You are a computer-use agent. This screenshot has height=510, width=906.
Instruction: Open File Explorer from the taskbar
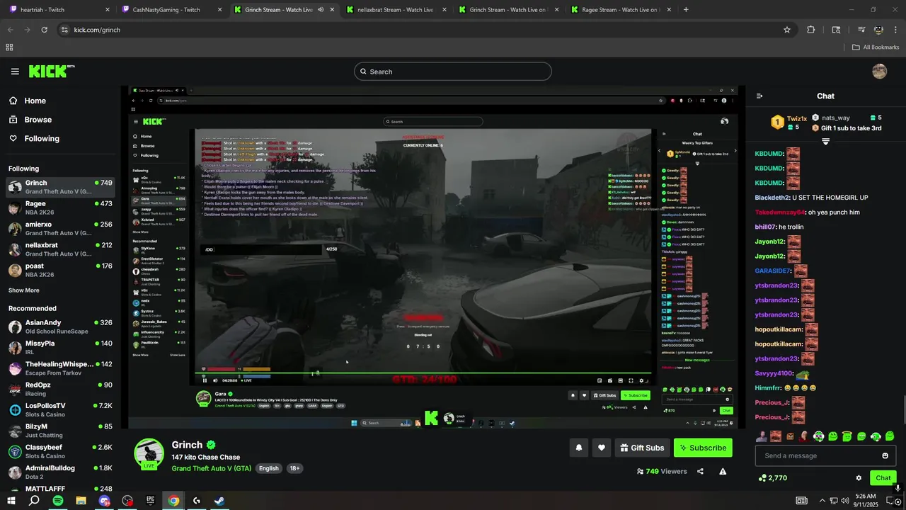coord(81,501)
